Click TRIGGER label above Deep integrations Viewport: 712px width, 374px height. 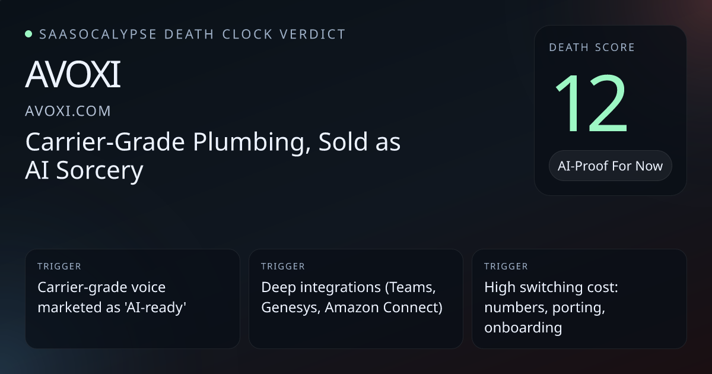click(x=283, y=267)
